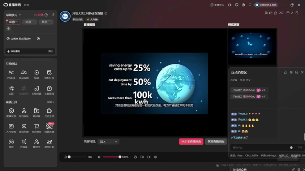Open 直播设置 live settings

point(11,112)
